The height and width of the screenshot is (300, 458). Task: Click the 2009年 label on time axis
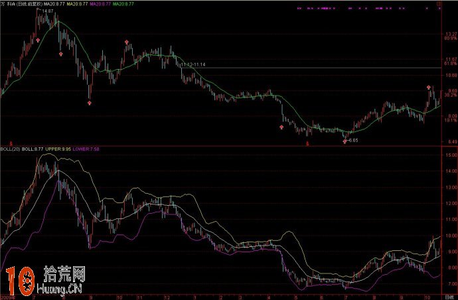(x=7, y=297)
